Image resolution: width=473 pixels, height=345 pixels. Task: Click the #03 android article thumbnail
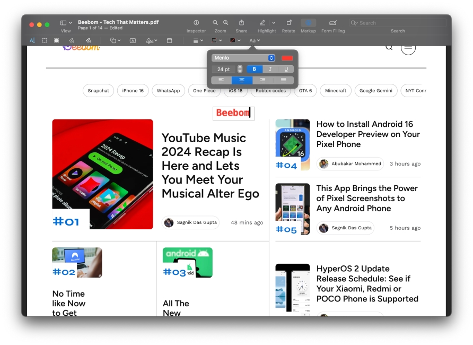(188, 263)
